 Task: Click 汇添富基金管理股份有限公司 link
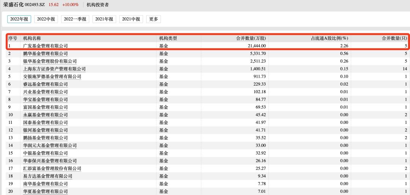point(52,168)
